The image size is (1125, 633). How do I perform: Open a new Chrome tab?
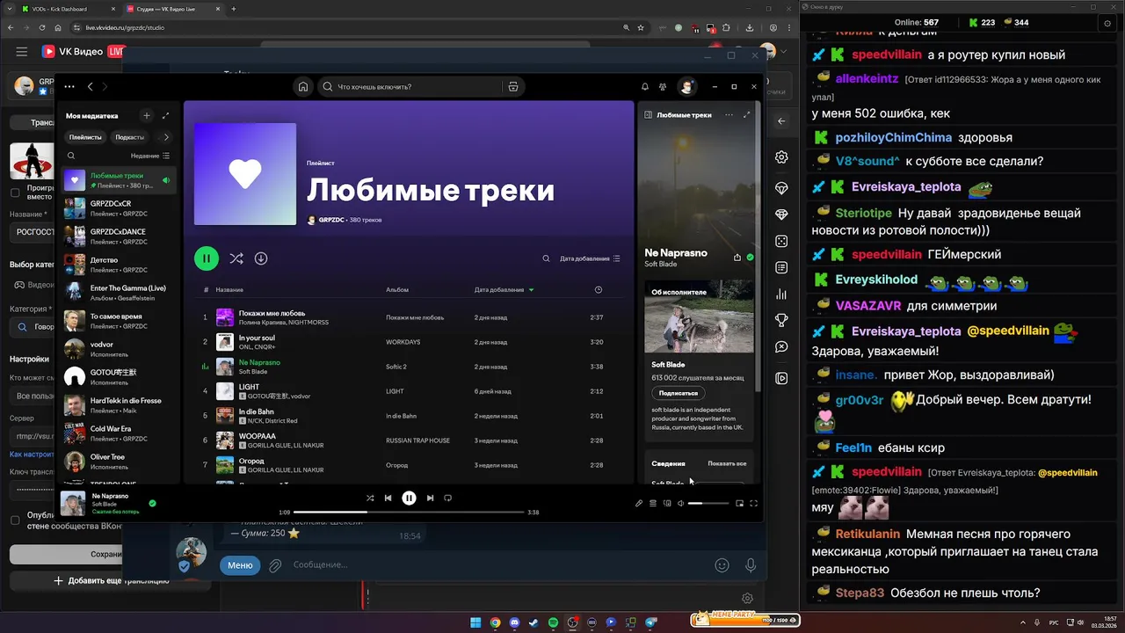click(234, 9)
